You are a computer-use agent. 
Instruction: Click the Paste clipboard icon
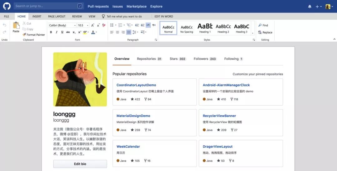pyautogui.click(x=16, y=25)
